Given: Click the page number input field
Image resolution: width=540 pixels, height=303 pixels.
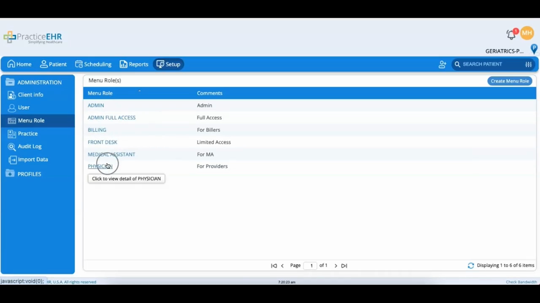Looking at the screenshot, I should [x=310, y=266].
